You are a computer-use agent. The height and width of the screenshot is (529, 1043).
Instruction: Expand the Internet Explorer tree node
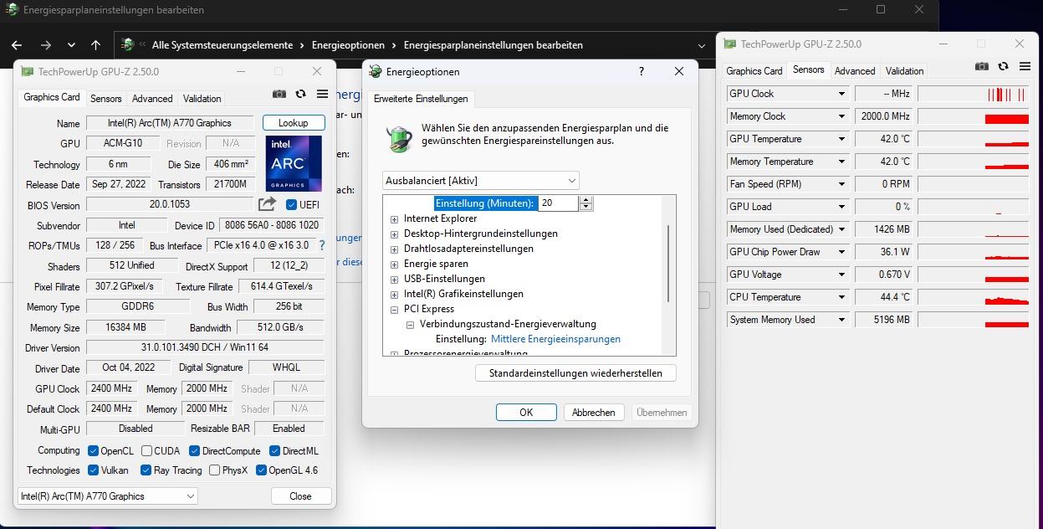tap(394, 219)
